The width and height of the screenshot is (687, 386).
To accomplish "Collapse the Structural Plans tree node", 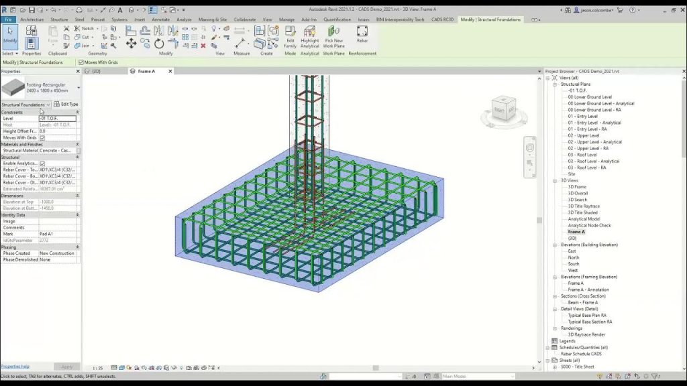I will (556, 84).
